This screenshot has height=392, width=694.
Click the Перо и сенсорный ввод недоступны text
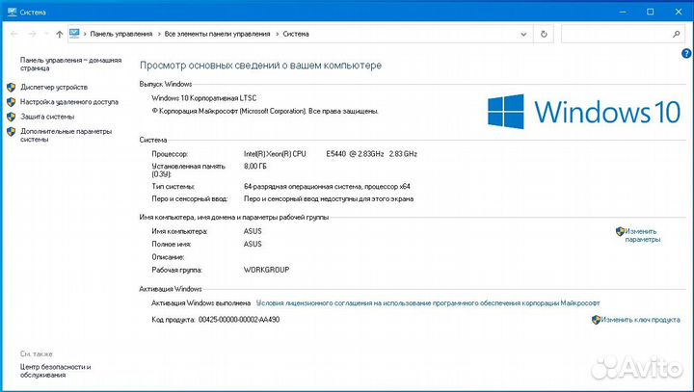click(x=329, y=199)
